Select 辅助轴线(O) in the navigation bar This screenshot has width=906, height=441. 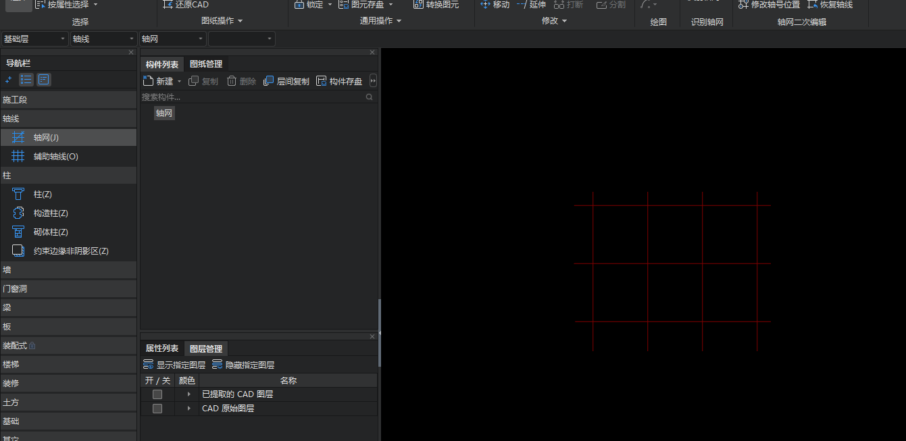(55, 157)
